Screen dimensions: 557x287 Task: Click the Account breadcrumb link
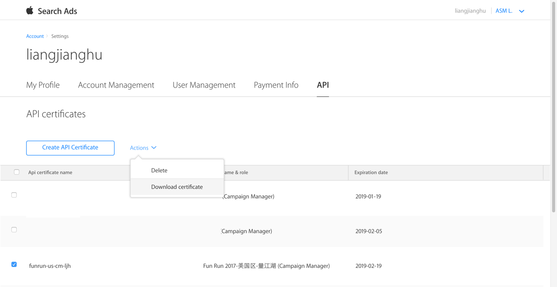35,36
